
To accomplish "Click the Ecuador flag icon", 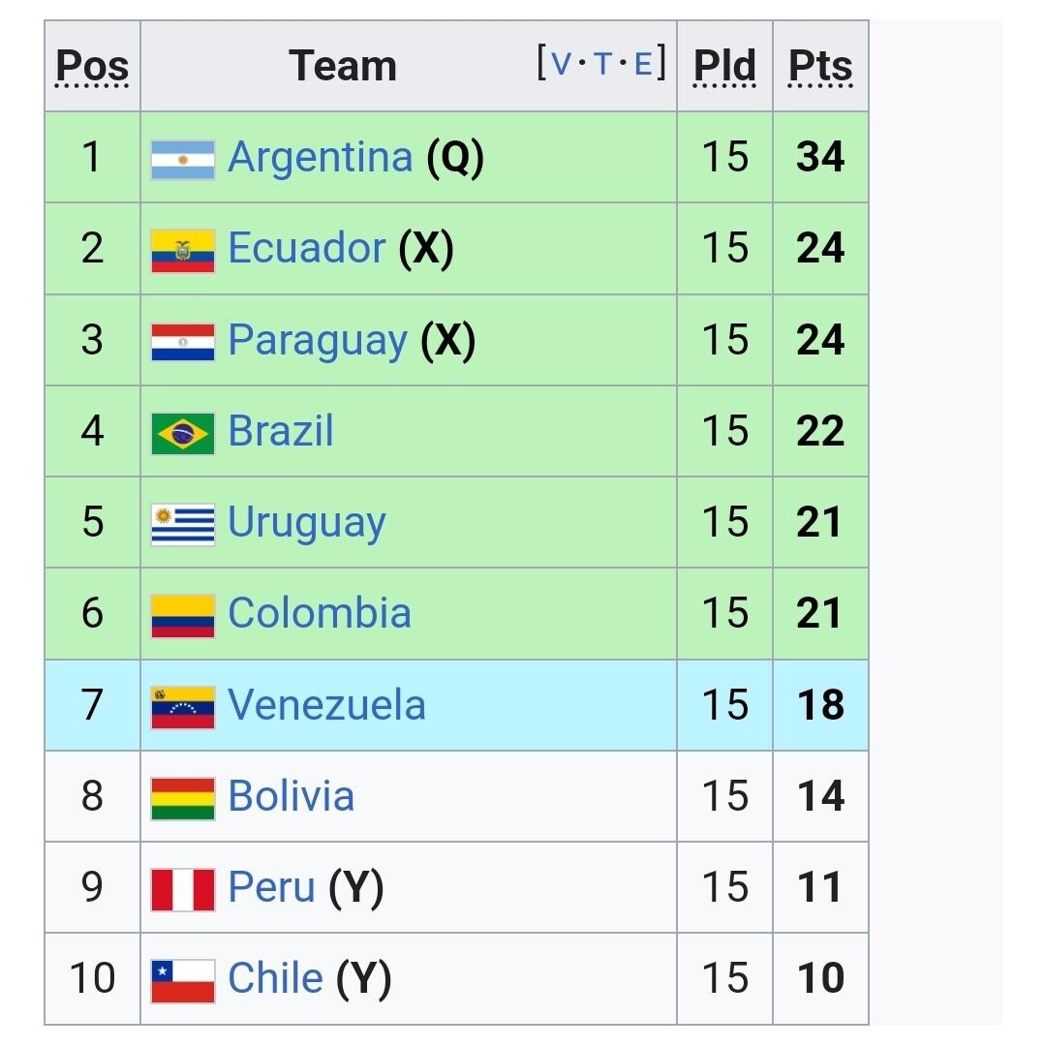I will 183,251.
